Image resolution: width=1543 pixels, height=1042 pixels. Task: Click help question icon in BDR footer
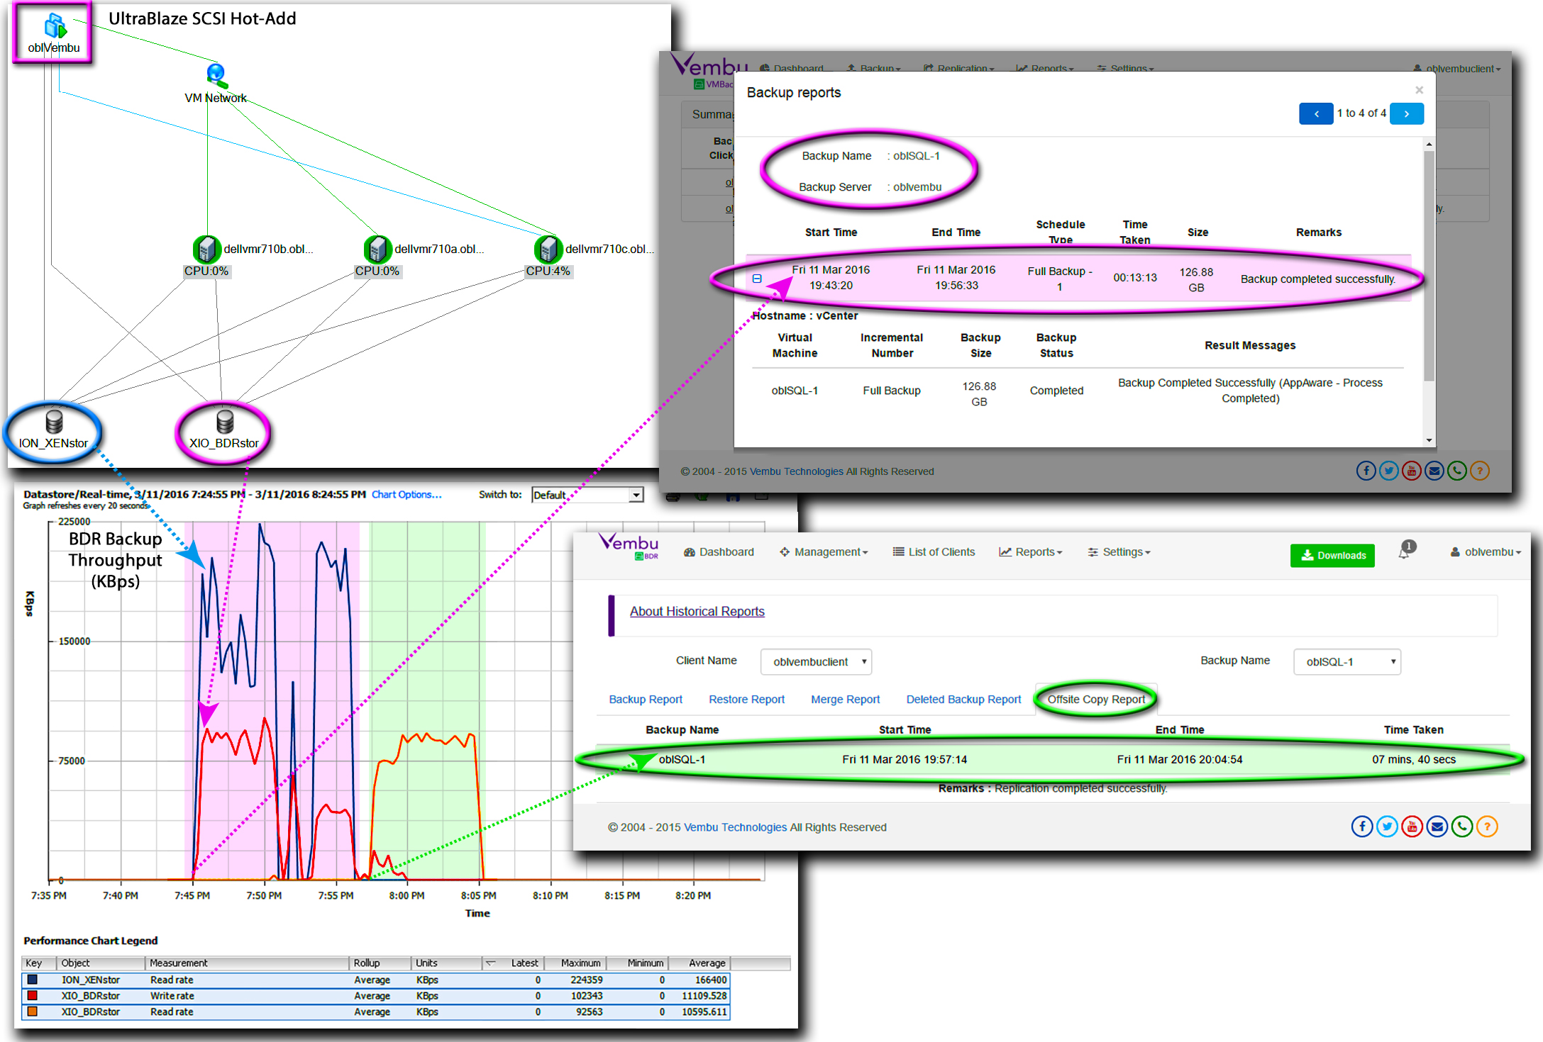1487,827
